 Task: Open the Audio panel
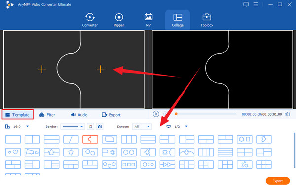79,115
